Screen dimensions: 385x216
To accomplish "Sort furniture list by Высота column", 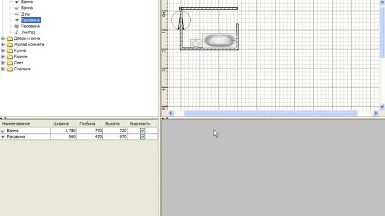I will (115, 124).
